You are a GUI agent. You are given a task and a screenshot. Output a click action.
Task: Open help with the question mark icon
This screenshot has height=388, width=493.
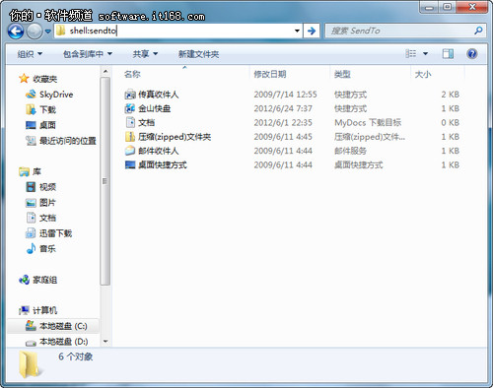(472, 53)
